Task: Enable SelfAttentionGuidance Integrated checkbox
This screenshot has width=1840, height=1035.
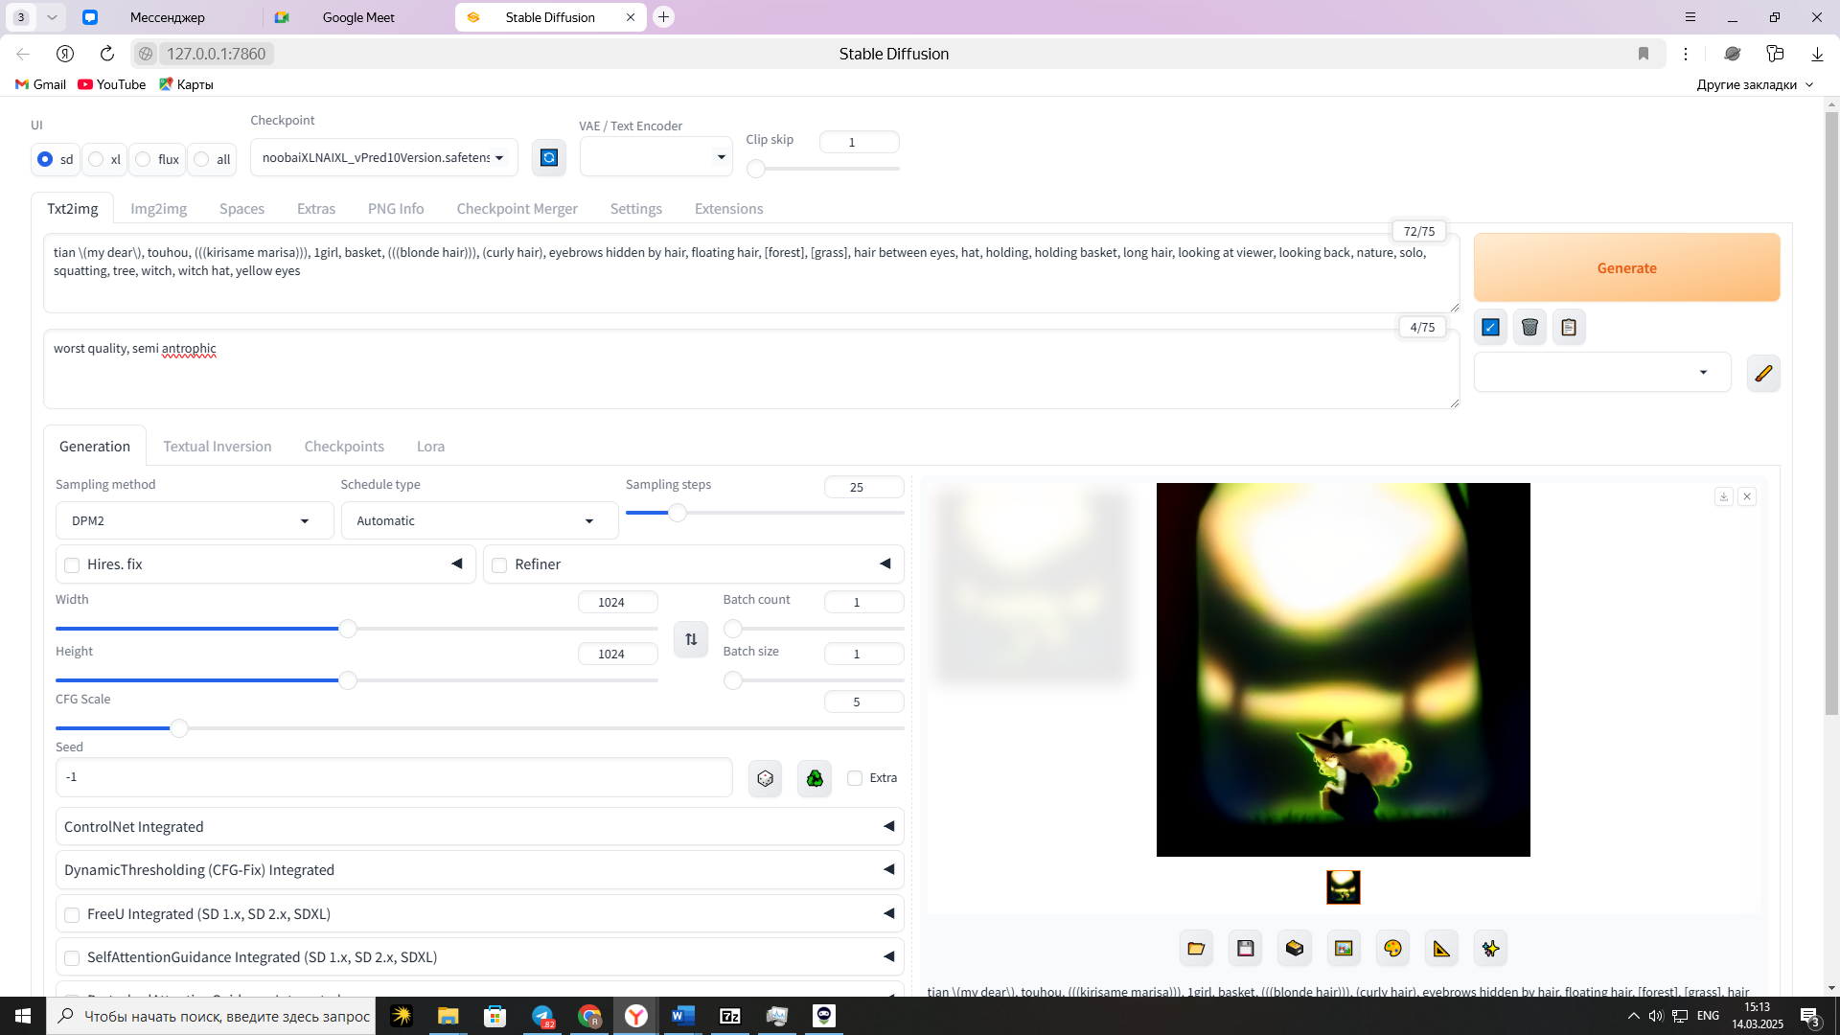Action: pos(72,958)
